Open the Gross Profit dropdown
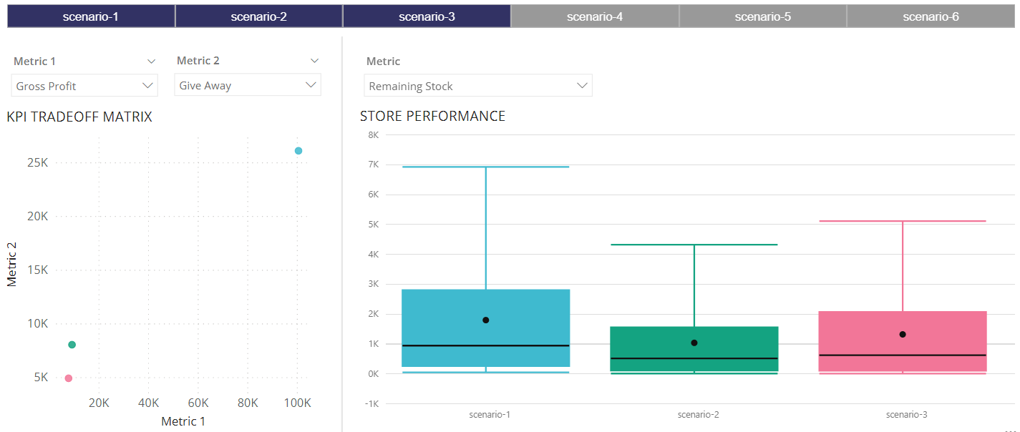This screenshot has width=1020, height=432. [84, 86]
